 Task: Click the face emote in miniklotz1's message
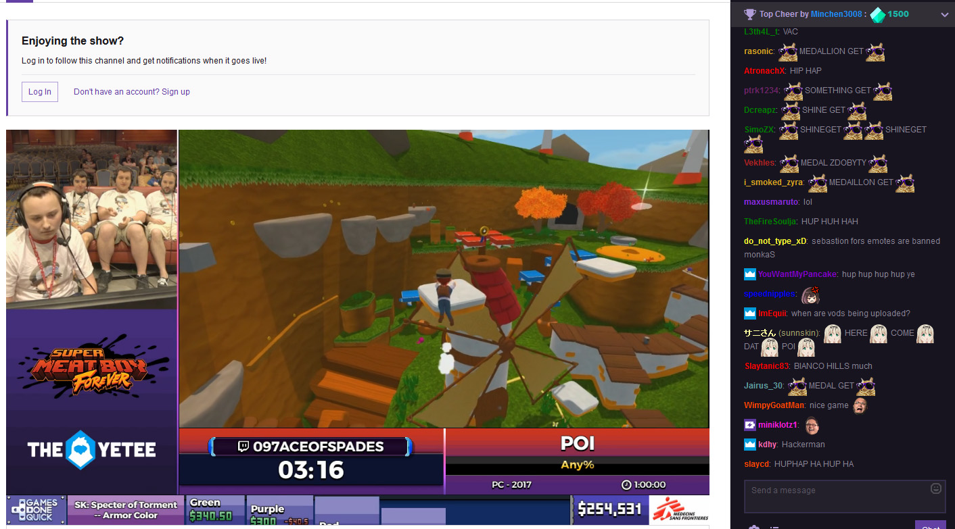[812, 425]
